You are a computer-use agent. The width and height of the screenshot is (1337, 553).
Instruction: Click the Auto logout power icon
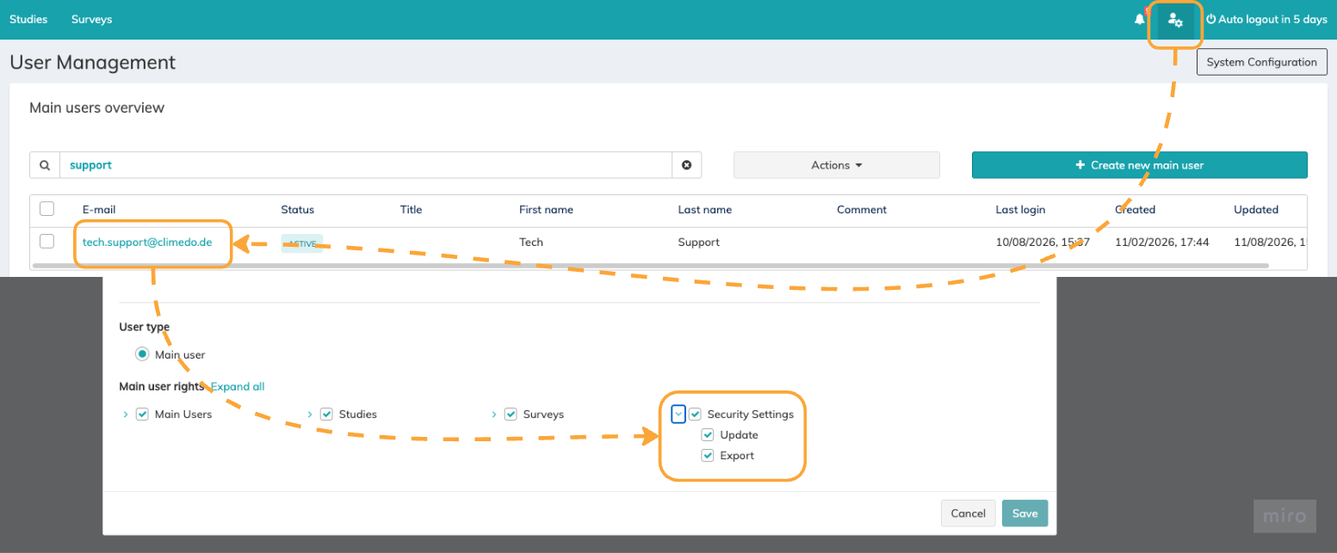click(1210, 19)
